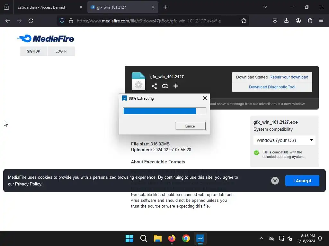Open the Firefox downloads panel
The height and width of the screenshot is (246, 329).
click(x=286, y=21)
